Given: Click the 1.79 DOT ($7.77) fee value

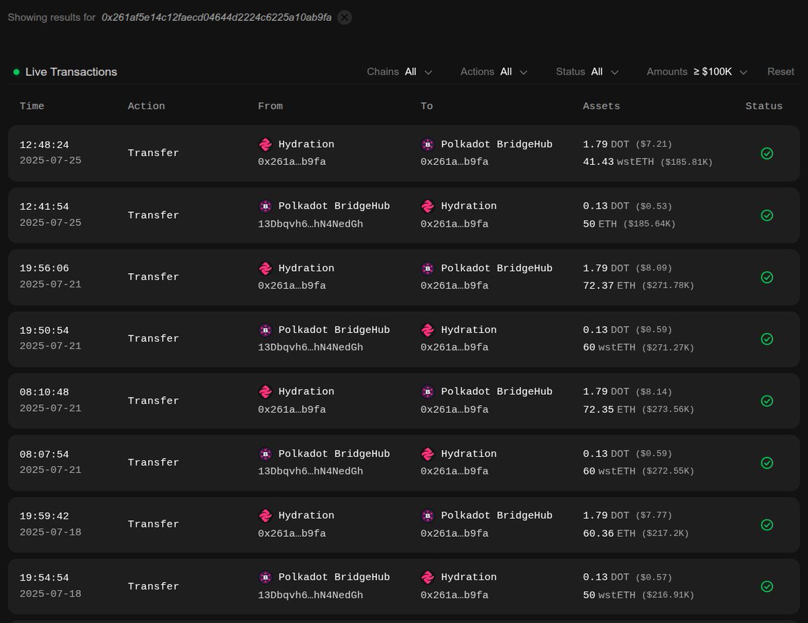Looking at the screenshot, I should 628,516.
